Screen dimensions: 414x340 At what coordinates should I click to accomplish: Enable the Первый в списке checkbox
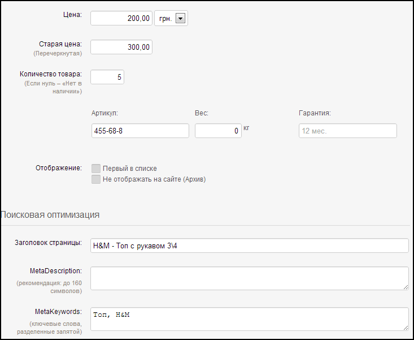coord(96,169)
